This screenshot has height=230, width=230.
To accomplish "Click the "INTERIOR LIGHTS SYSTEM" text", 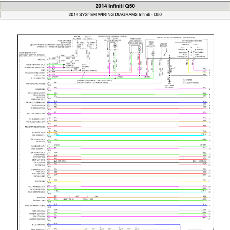I will pyautogui.click(x=72, y=66).
